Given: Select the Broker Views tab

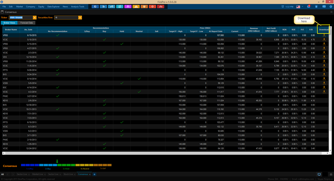Looking at the screenshot, I should coord(9,23).
